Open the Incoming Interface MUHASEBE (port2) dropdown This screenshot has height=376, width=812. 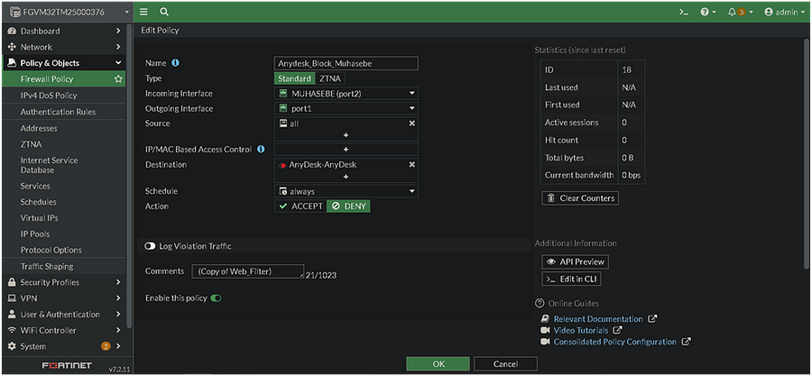click(x=346, y=94)
